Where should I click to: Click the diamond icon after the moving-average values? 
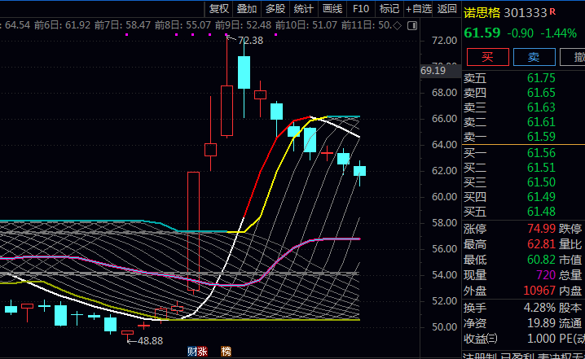pos(397,26)
